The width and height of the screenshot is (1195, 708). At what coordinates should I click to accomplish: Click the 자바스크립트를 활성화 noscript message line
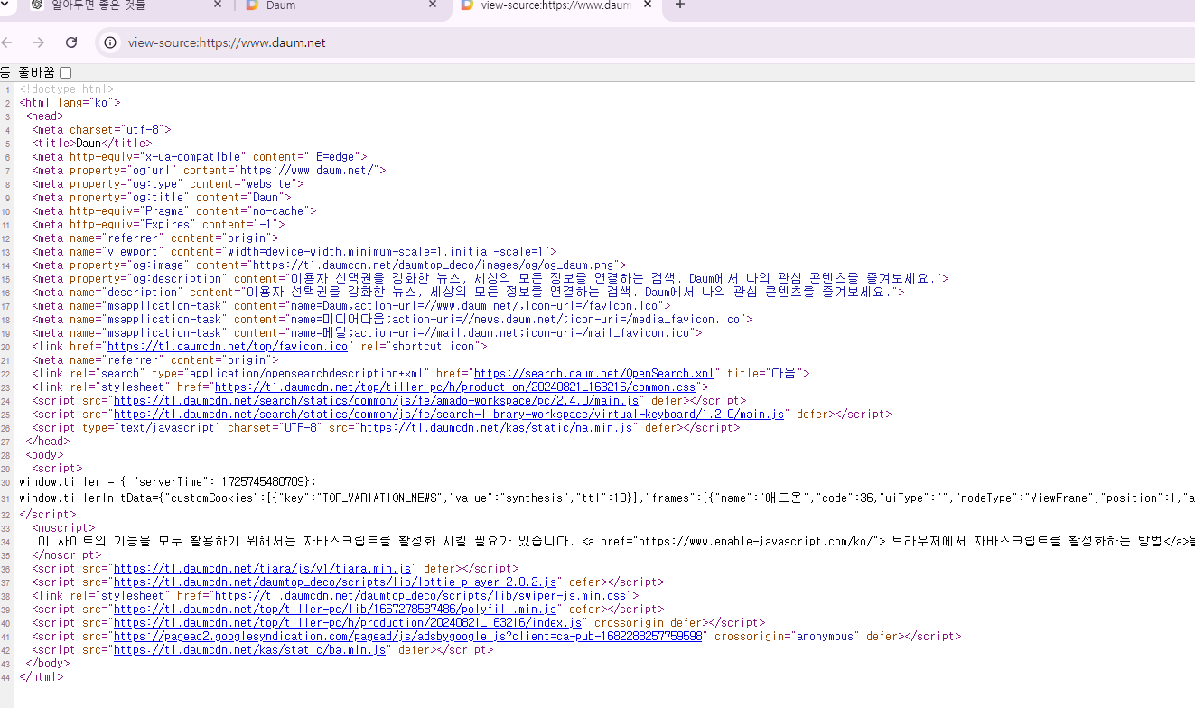(616, 541)
